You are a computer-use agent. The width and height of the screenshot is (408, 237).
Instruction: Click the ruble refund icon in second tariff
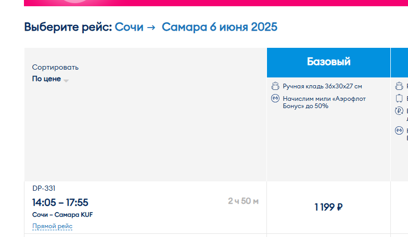pyautogui.click(x=399, y=111)
